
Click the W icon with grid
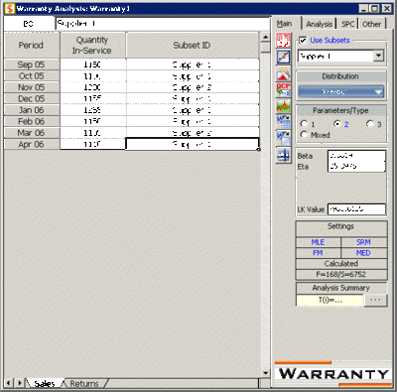coord(283,121)
